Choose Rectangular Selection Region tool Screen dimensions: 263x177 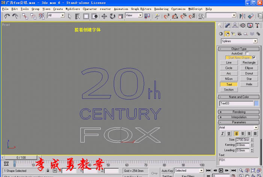86,16
